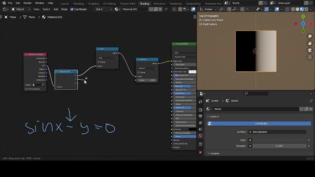
Task: Open the node editor Node menu
Action: pos(64,9)
